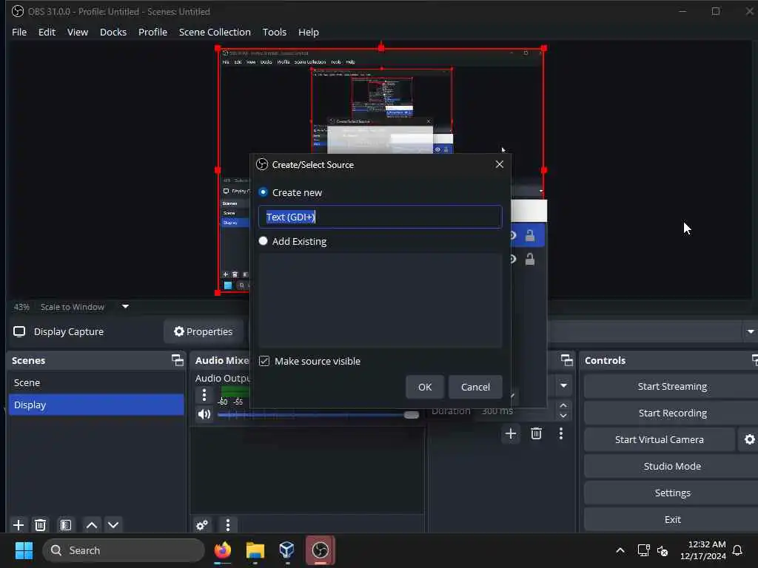Select the Scene item in Scenes list
The height and width of the screenshot is (568, 758).
(x=96, y=382)
